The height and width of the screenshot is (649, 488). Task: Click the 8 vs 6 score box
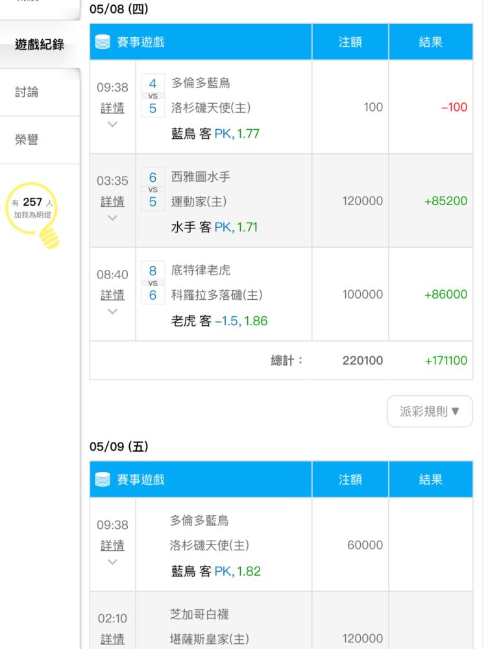pos(153,283)
